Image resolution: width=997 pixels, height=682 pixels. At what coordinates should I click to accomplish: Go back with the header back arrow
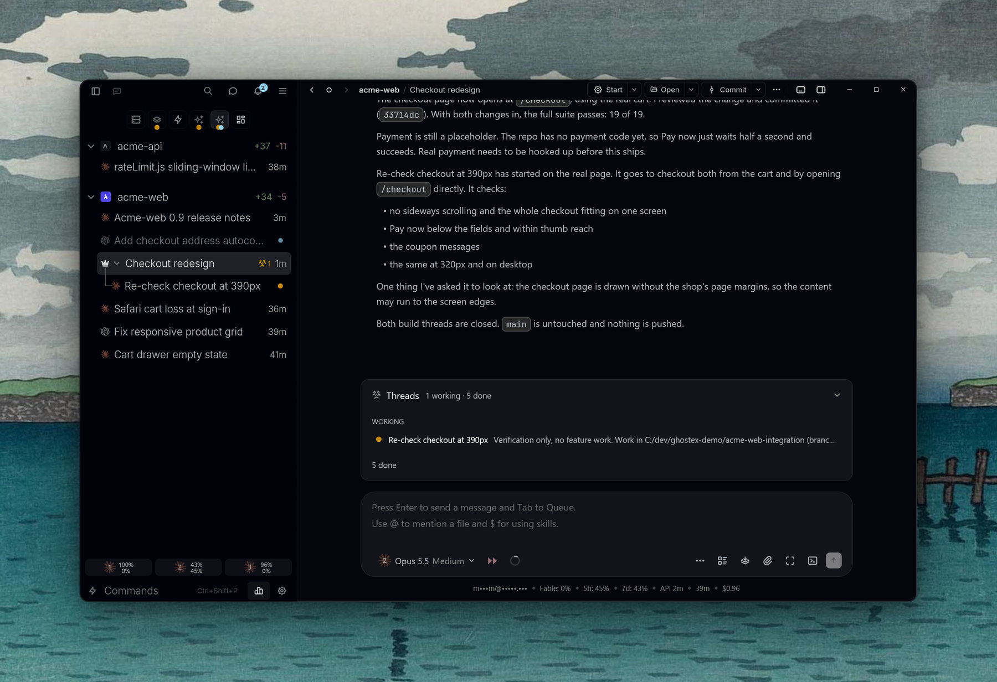point(312,90)
